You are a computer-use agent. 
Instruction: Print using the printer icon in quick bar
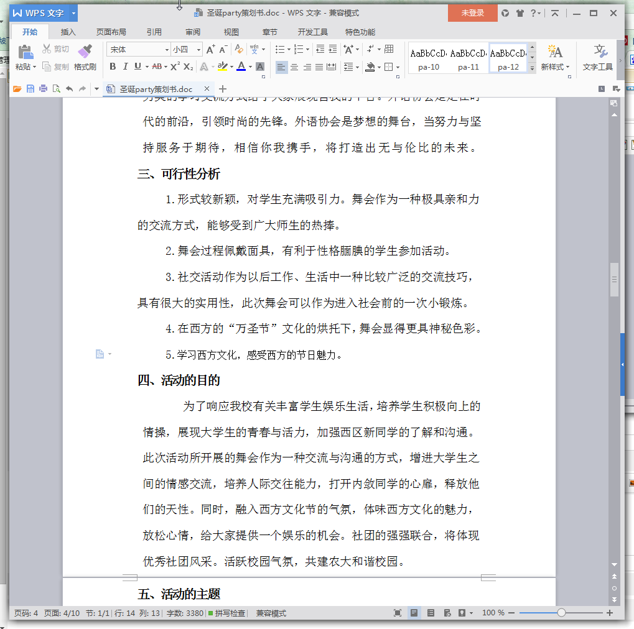44,89
